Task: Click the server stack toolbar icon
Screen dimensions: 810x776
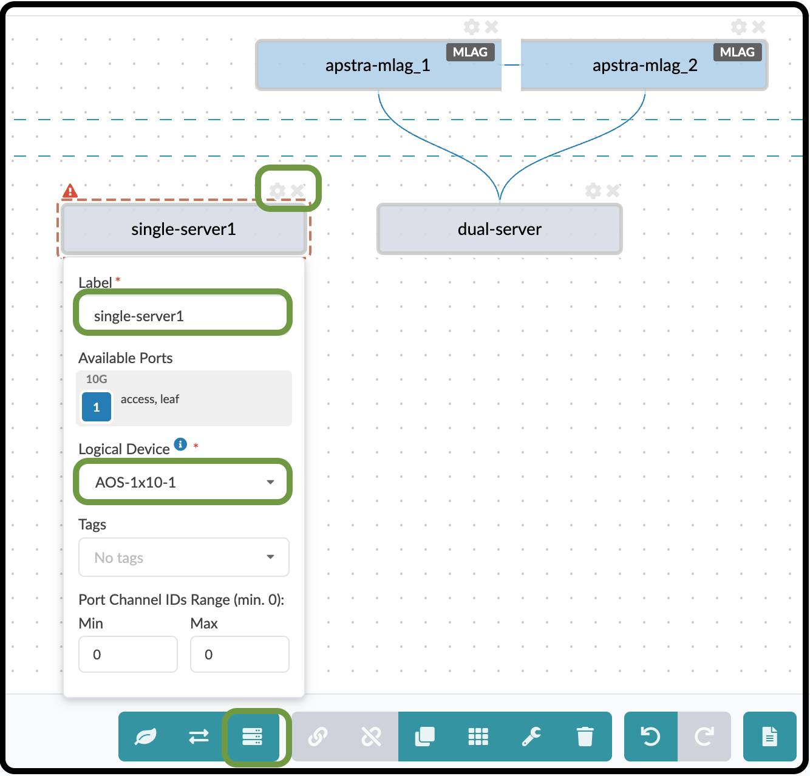Action: click(x=252, y=737)
